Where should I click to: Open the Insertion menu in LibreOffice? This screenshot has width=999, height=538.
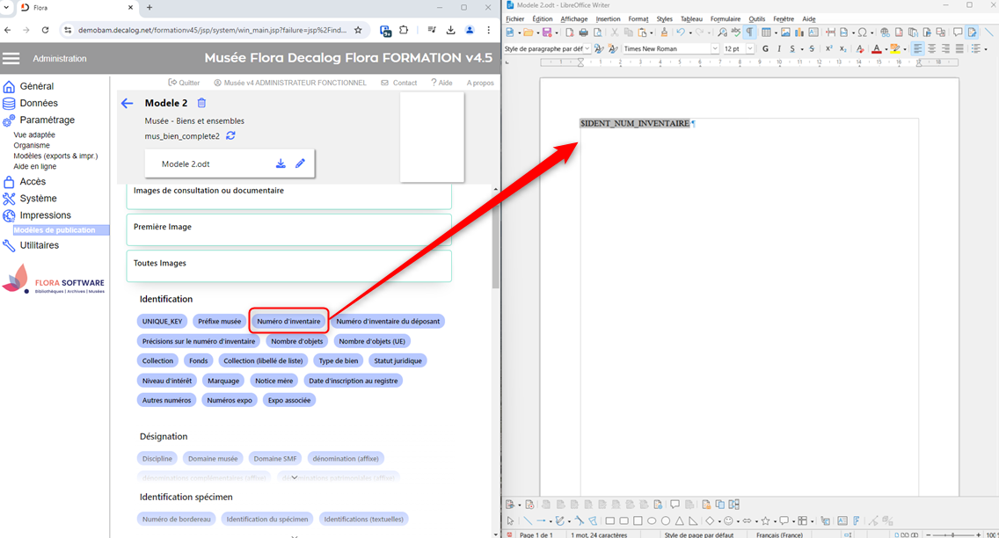coord(608,18)
